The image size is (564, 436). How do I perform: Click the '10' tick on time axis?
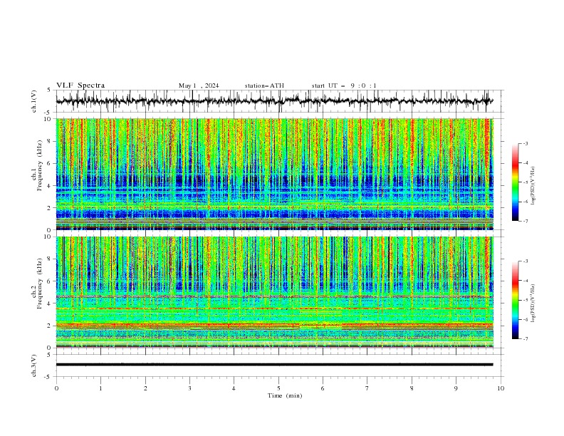(501, 388)
